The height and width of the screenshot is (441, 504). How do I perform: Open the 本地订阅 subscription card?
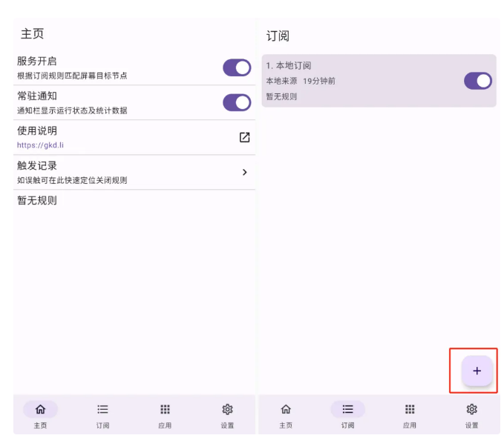[379, 81]
